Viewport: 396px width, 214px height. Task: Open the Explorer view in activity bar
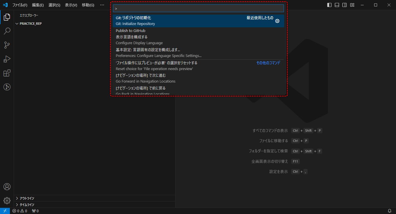click(7, 17)
